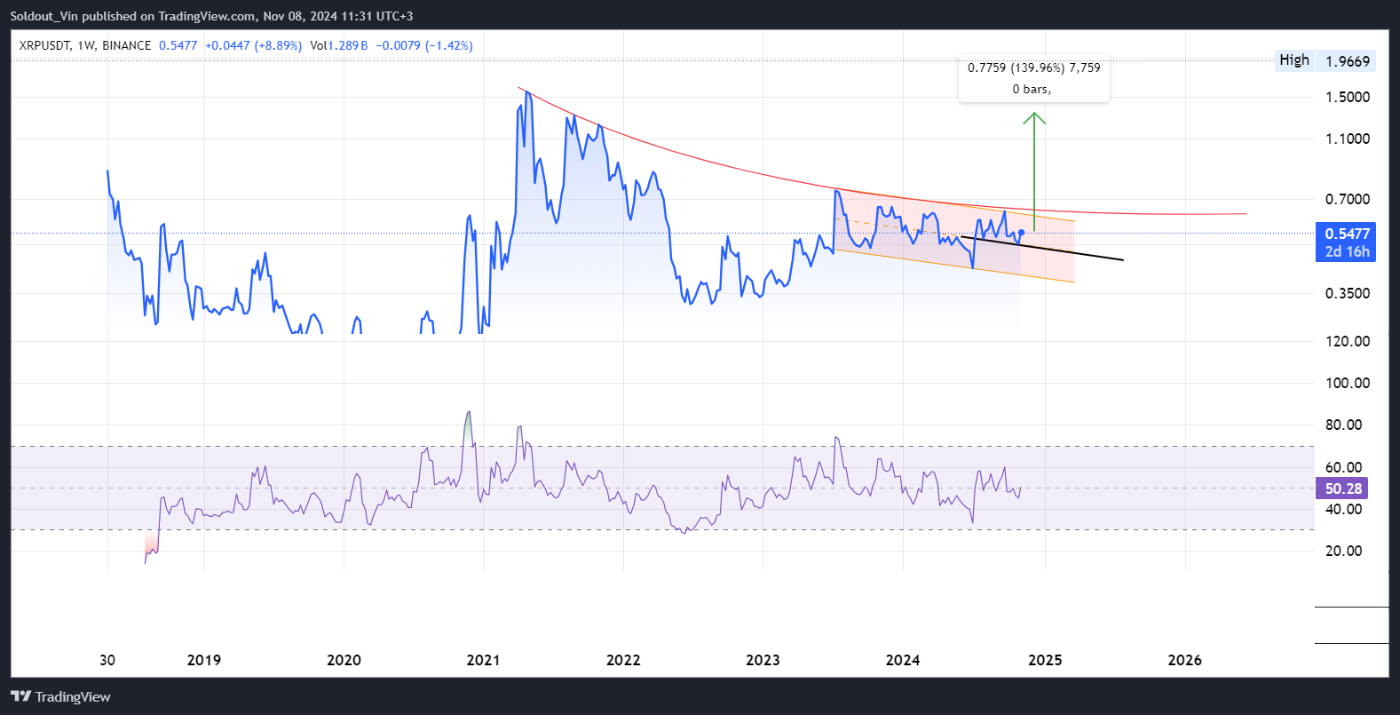Click the 1W timeframe label
1400x715 pixels.
pyautogui.click(x=86, y=45)
